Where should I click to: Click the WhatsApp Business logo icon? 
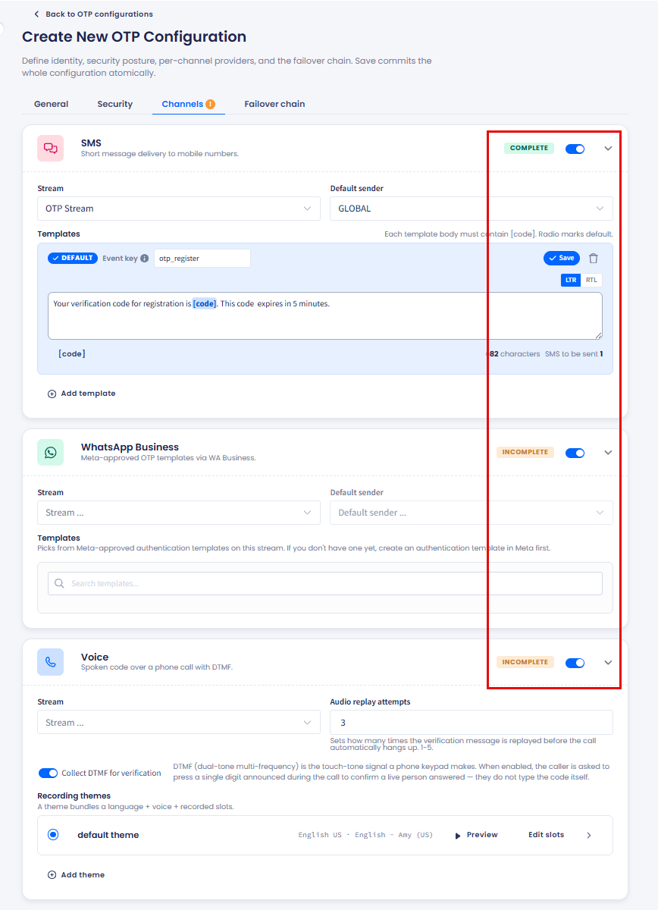click(51, 452)
